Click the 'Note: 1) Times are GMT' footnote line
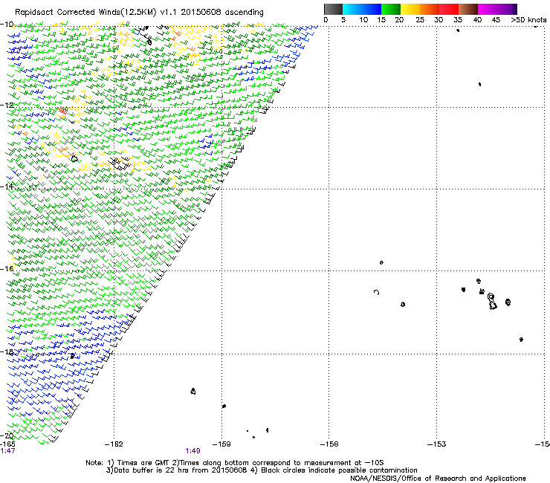The height and width of the screenshot is (483, 550). (x=235, y=463)
